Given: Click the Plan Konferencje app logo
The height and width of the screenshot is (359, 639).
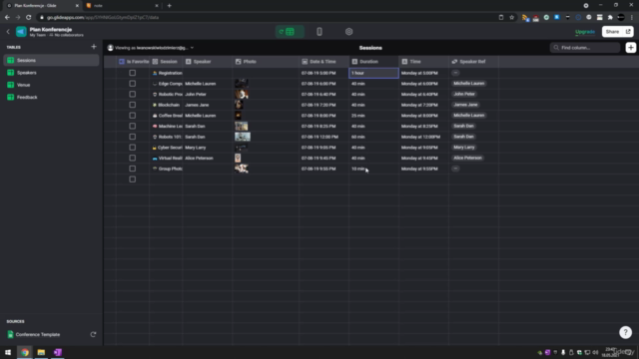Looking at the screenshot, I should click(x=21, y=32).
